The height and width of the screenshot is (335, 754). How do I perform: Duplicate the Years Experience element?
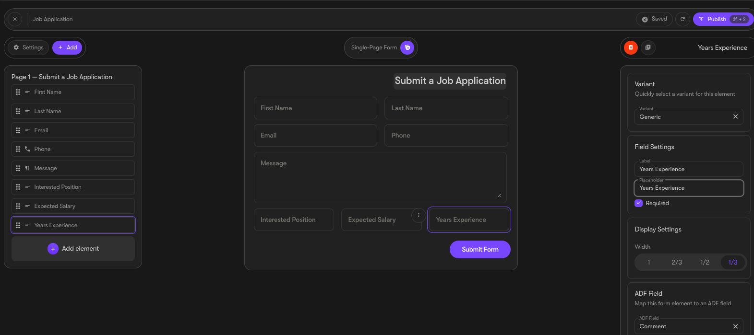pyautogui.click(x=648, y=47)
